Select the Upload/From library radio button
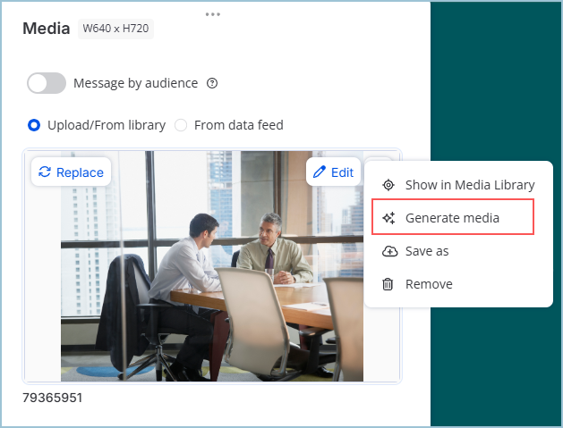 pyautogui.click(x=34, y=125)
